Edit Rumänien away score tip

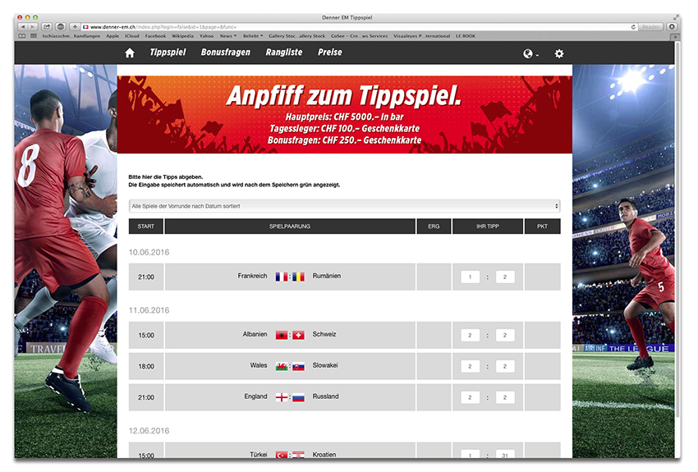click(x=505, y=277)
